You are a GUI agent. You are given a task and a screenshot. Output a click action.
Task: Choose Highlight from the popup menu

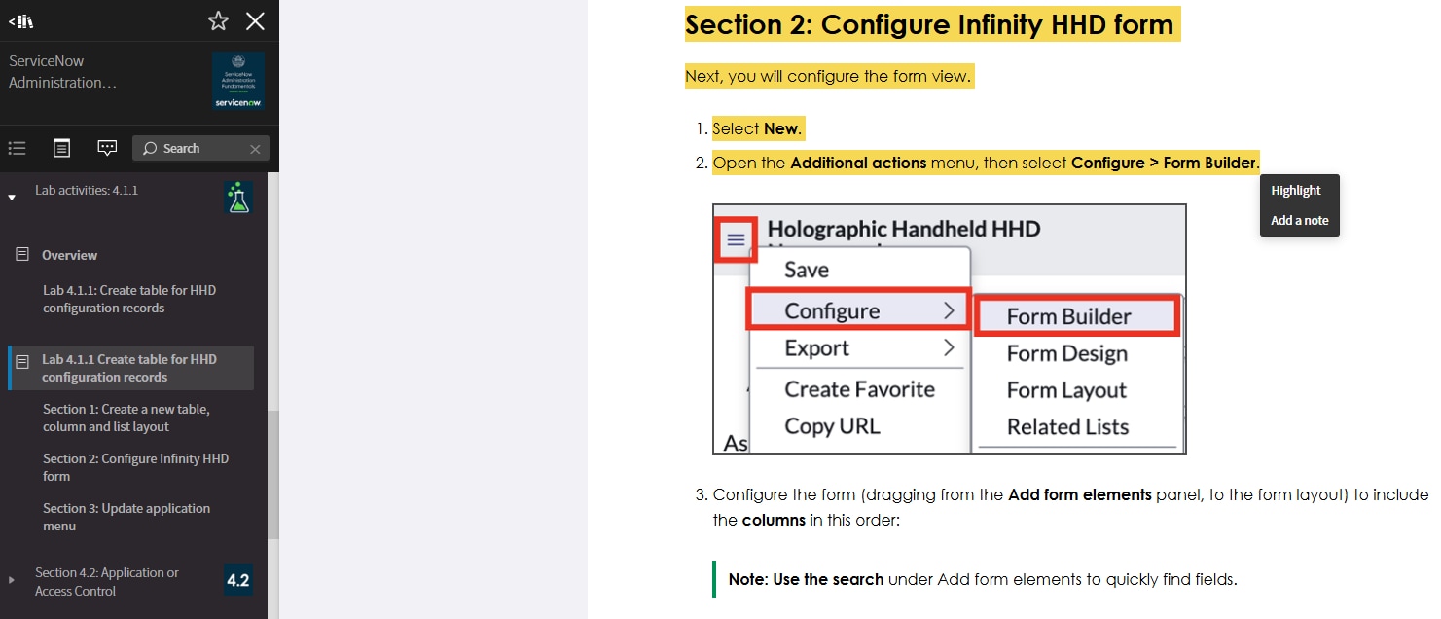click(x=1295, y=191)
